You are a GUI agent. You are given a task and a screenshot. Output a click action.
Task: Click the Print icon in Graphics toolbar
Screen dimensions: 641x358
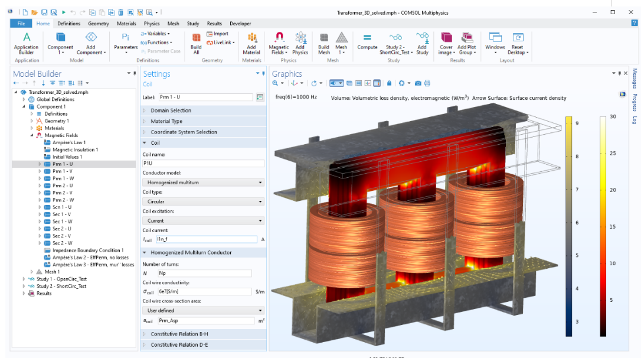coord(427,83)
